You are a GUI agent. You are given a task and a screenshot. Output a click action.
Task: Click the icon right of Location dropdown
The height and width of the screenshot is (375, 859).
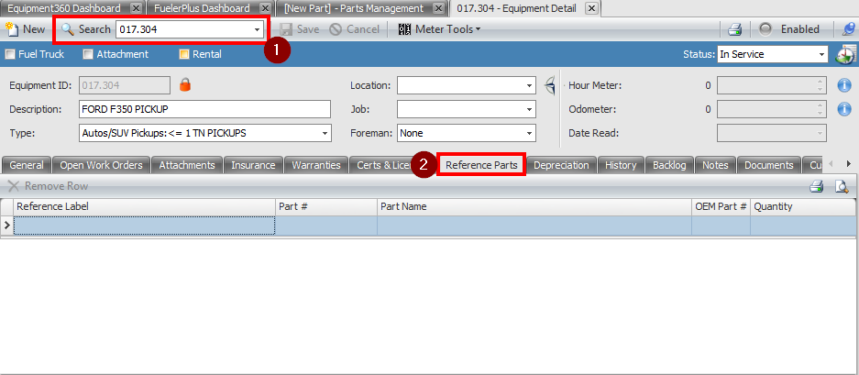click(x=550, y=85)
